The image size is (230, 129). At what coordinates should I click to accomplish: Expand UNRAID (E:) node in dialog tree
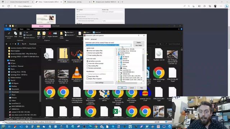(119, 74)
